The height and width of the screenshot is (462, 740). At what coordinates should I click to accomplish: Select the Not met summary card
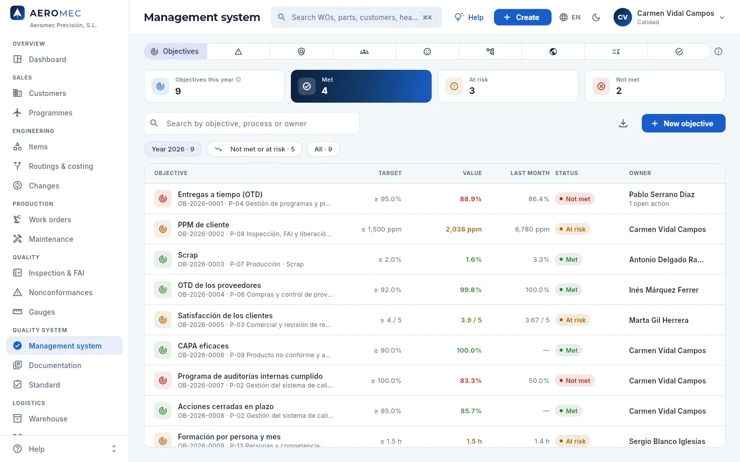click(655, 86)
